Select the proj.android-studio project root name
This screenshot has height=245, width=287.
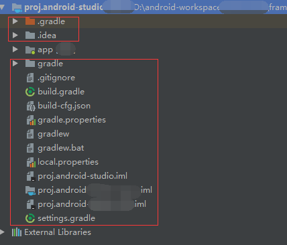pos(64,7)
